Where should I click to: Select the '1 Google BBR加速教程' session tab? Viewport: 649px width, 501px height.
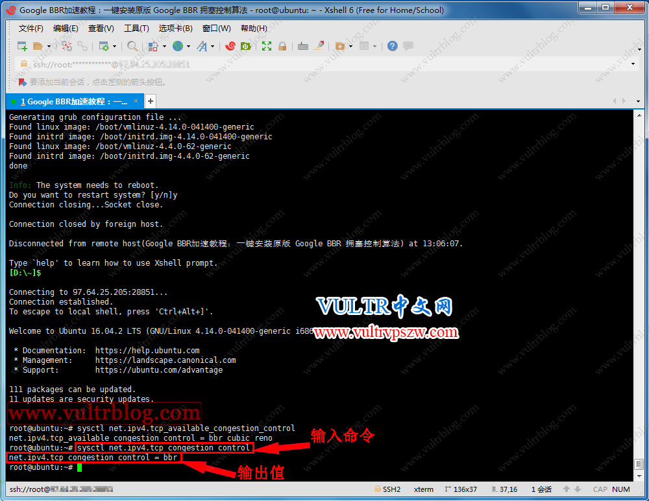tap(74, 102)
